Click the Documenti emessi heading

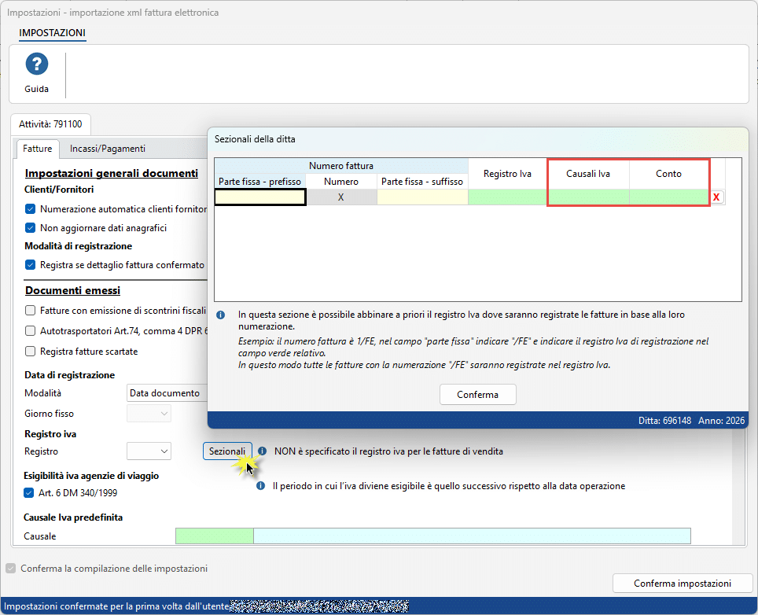(x=72, y=290)
